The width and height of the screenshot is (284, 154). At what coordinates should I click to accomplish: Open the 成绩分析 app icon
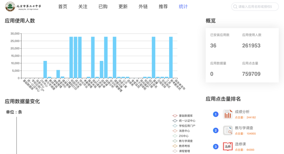(x=228, y=114)
